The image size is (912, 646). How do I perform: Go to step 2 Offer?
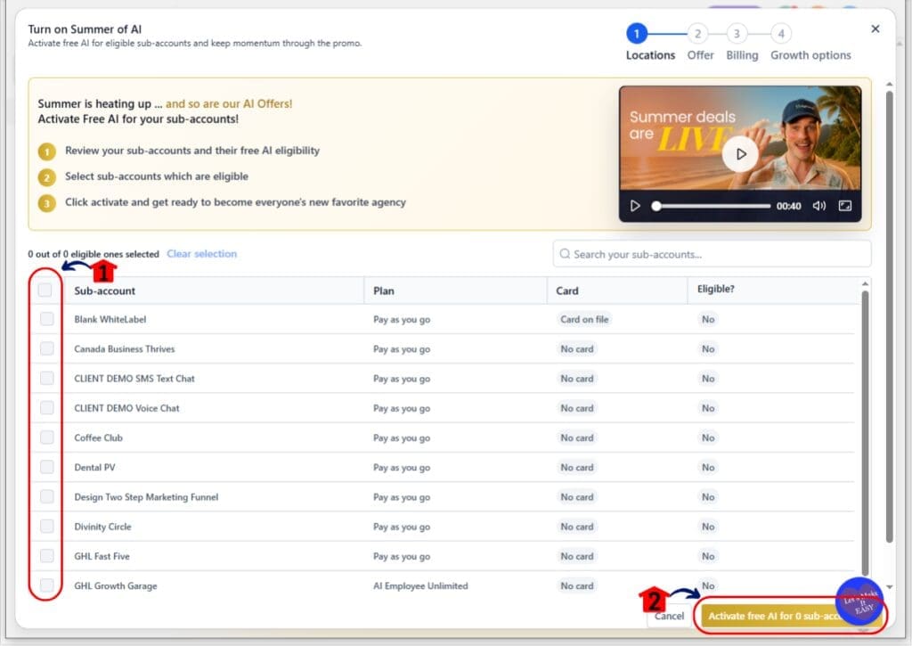[x=698, y=34]
